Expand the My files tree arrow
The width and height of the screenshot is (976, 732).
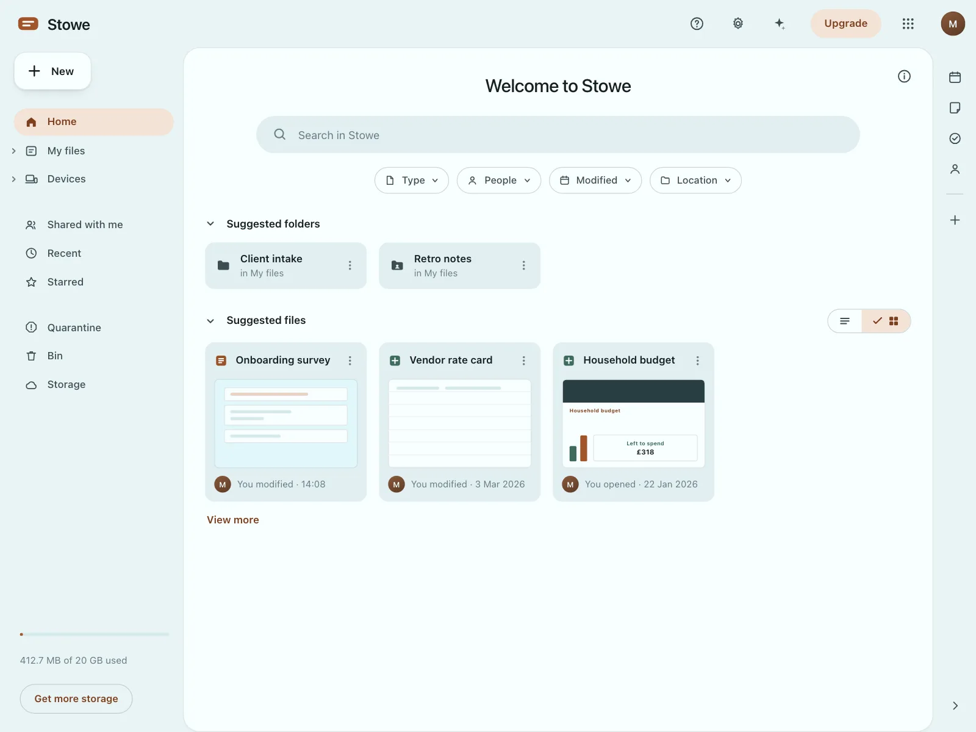click(13, 151)
